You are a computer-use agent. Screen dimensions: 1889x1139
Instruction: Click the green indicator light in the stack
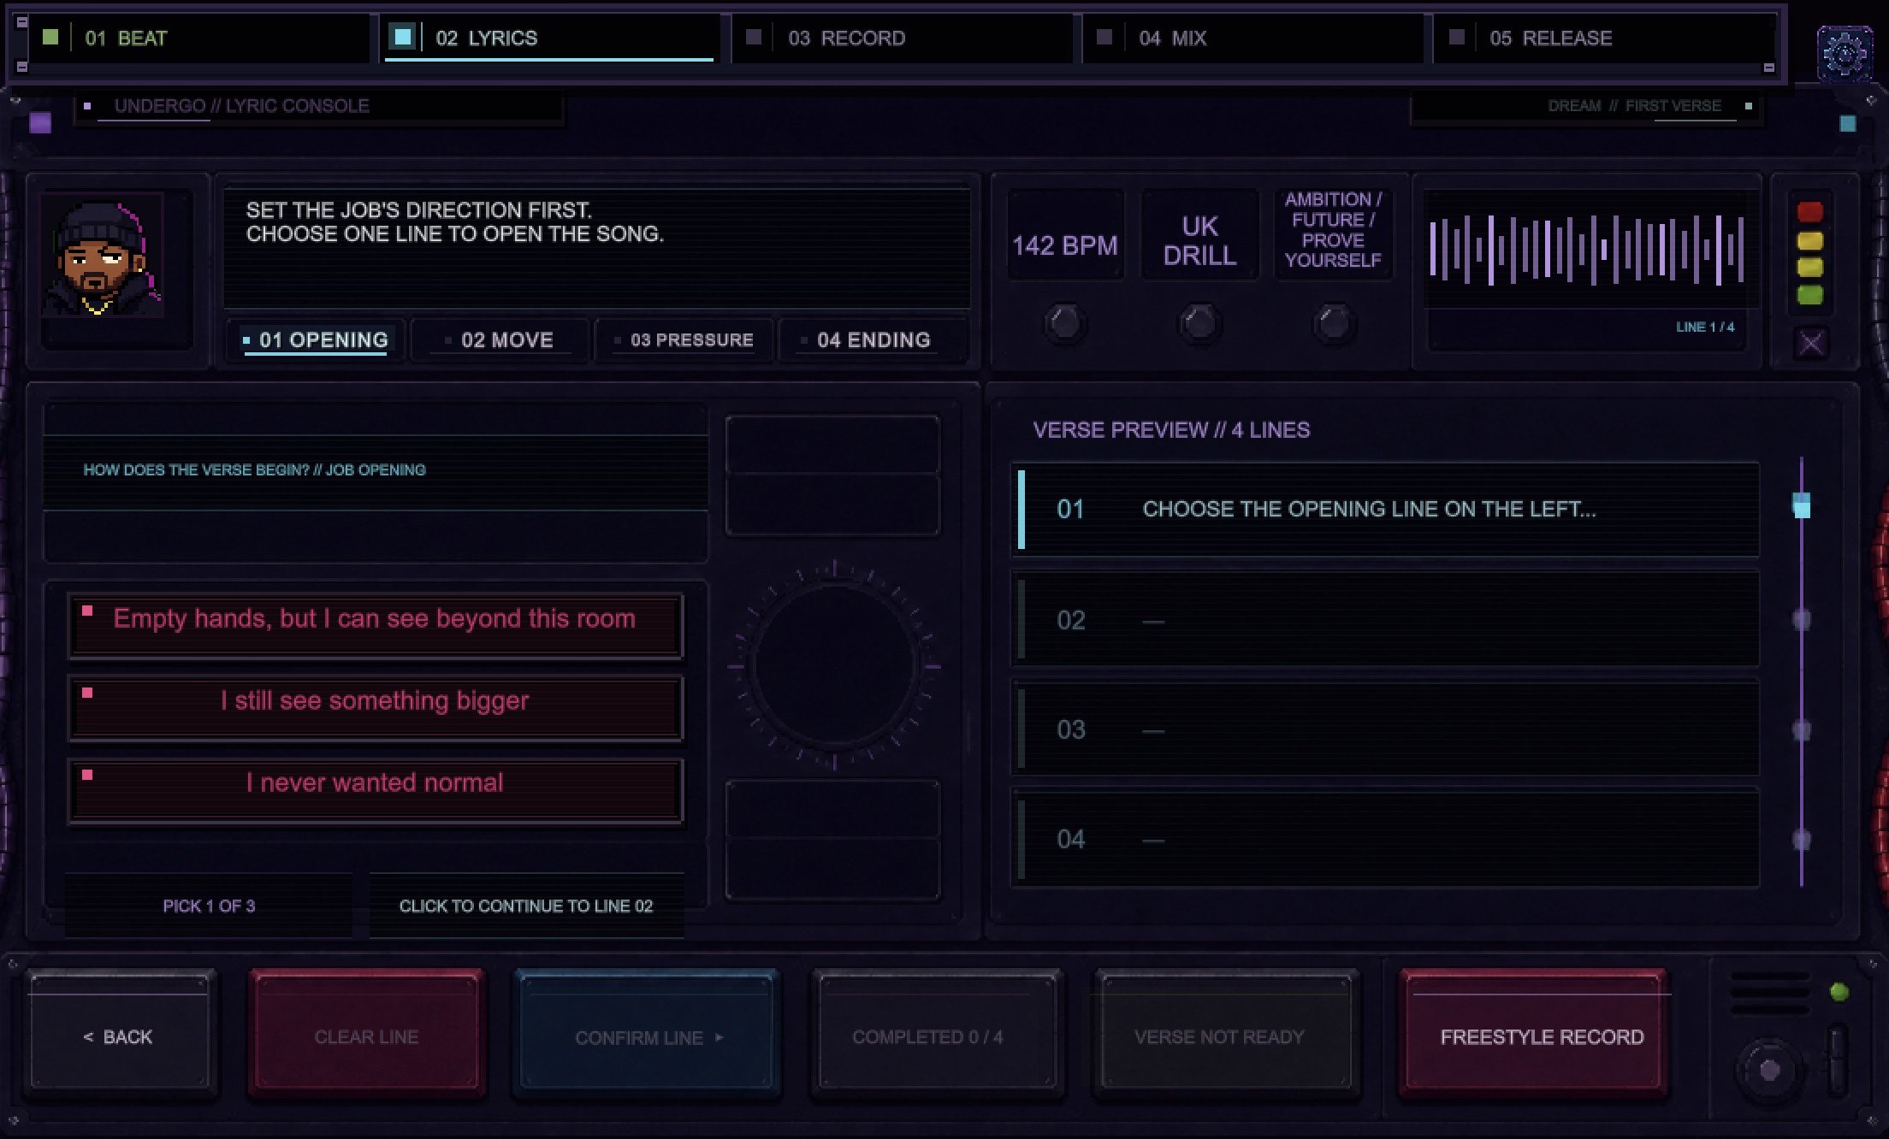pos(1810,295)
